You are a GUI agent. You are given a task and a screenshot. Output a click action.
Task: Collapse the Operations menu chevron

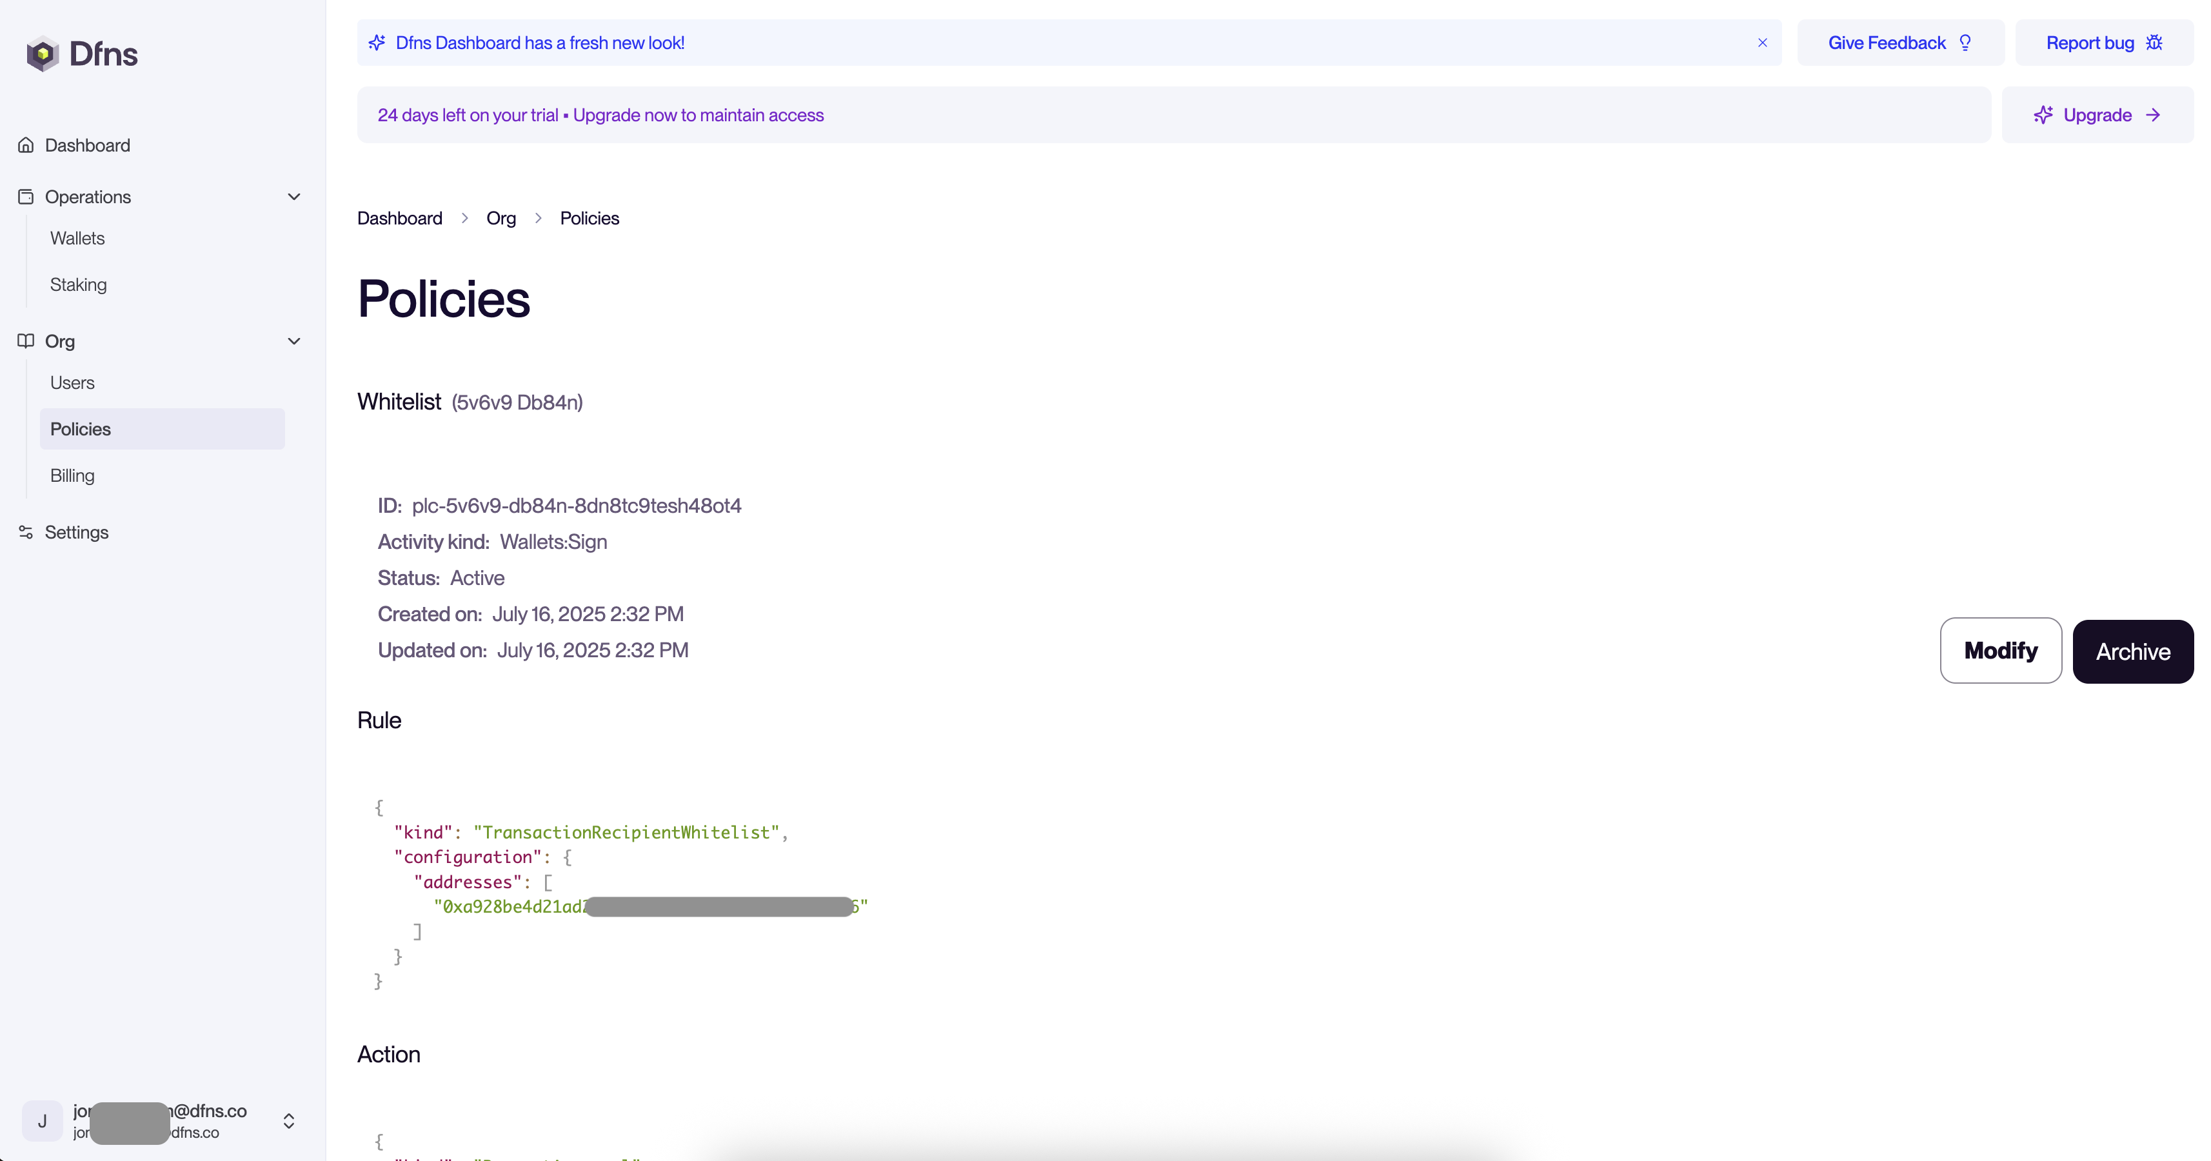pyautogui.click(x=293, y=197)
